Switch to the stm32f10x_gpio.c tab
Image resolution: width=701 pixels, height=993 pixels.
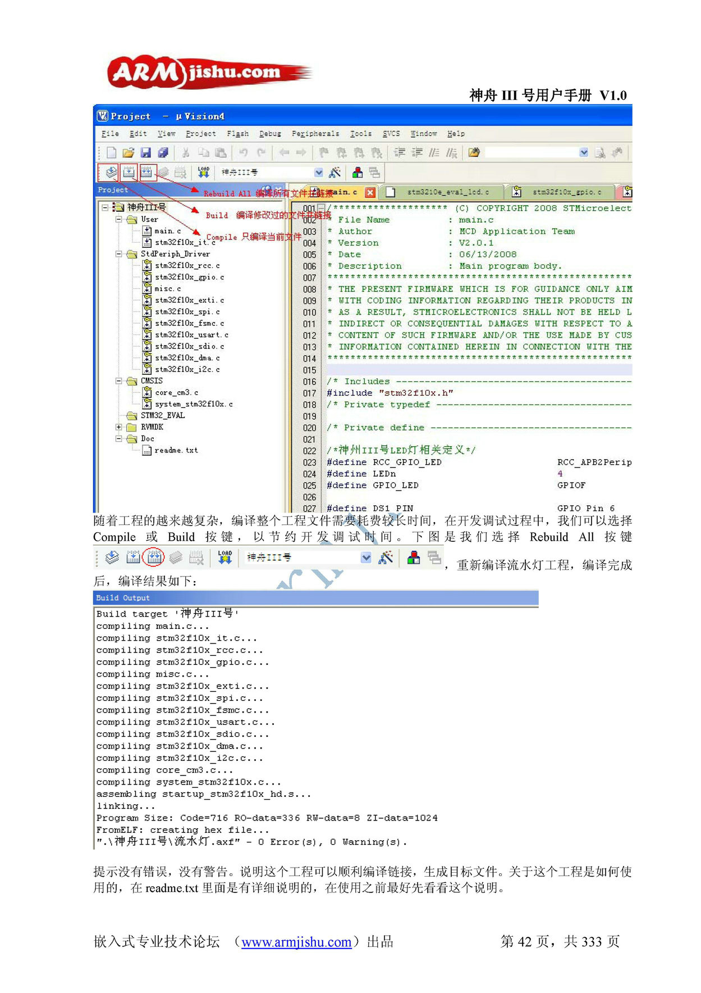pos(561,192)
